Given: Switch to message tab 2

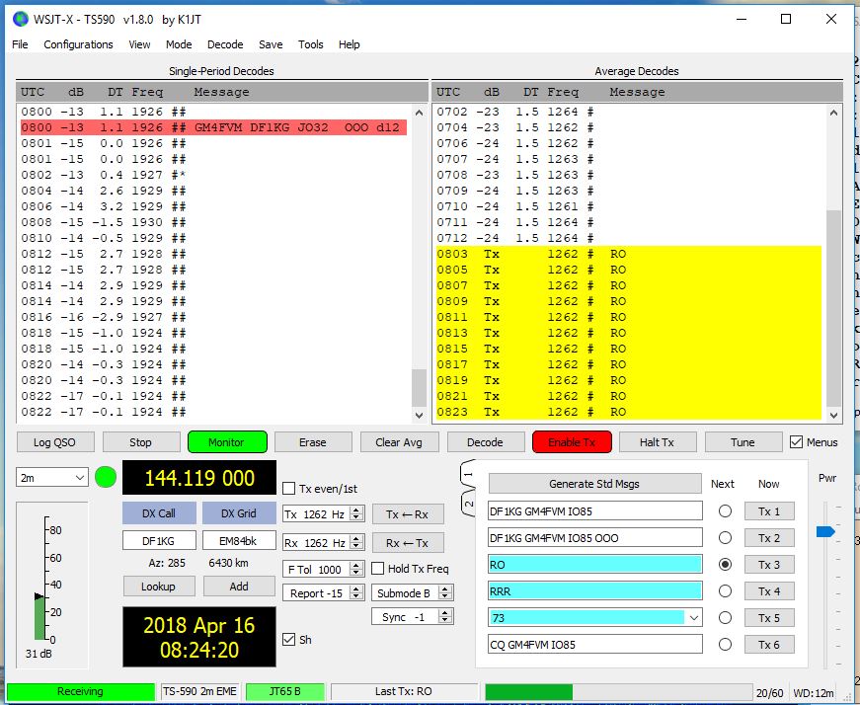Looking at the screenshot, I should tap(468, 504).
